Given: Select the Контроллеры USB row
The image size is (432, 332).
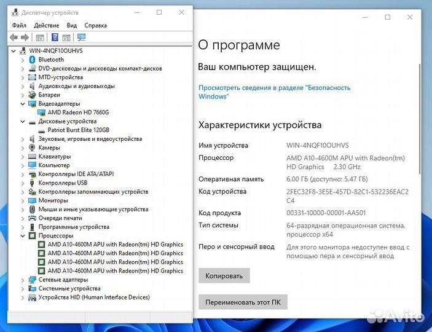Looking at the screenshot, I should [63, 183].
